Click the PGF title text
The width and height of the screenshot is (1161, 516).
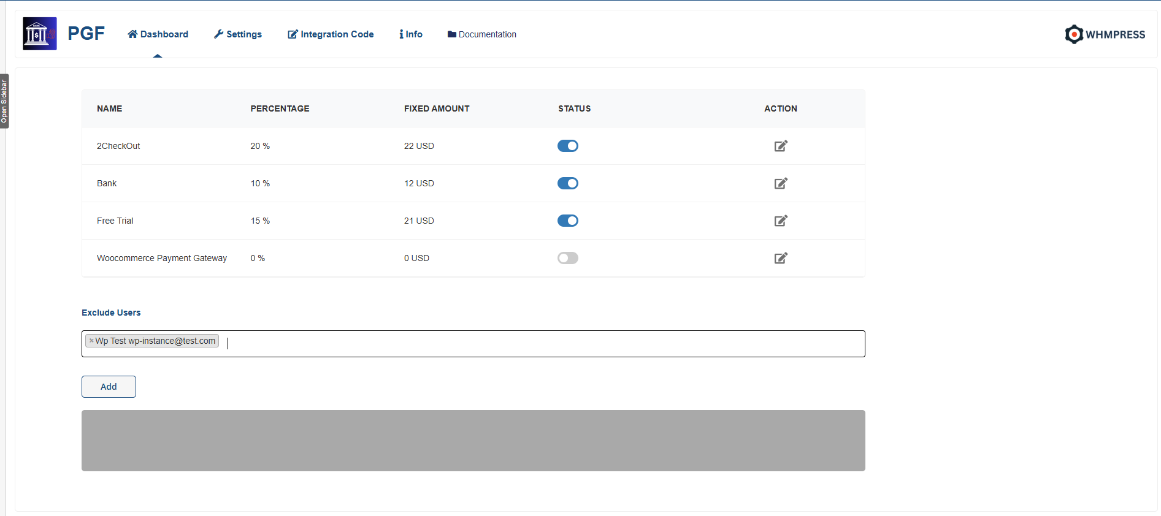click(x=86, y=33)
